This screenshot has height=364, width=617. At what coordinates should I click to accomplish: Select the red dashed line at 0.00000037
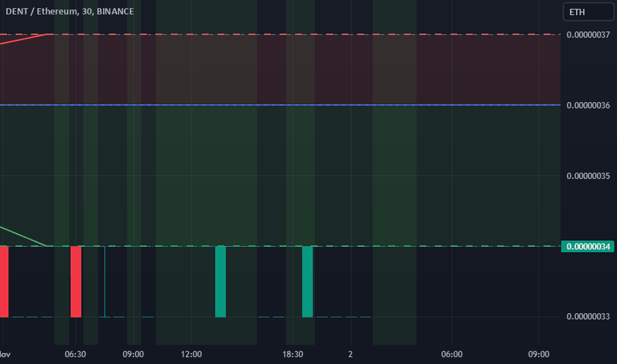[x=280, y=34]
